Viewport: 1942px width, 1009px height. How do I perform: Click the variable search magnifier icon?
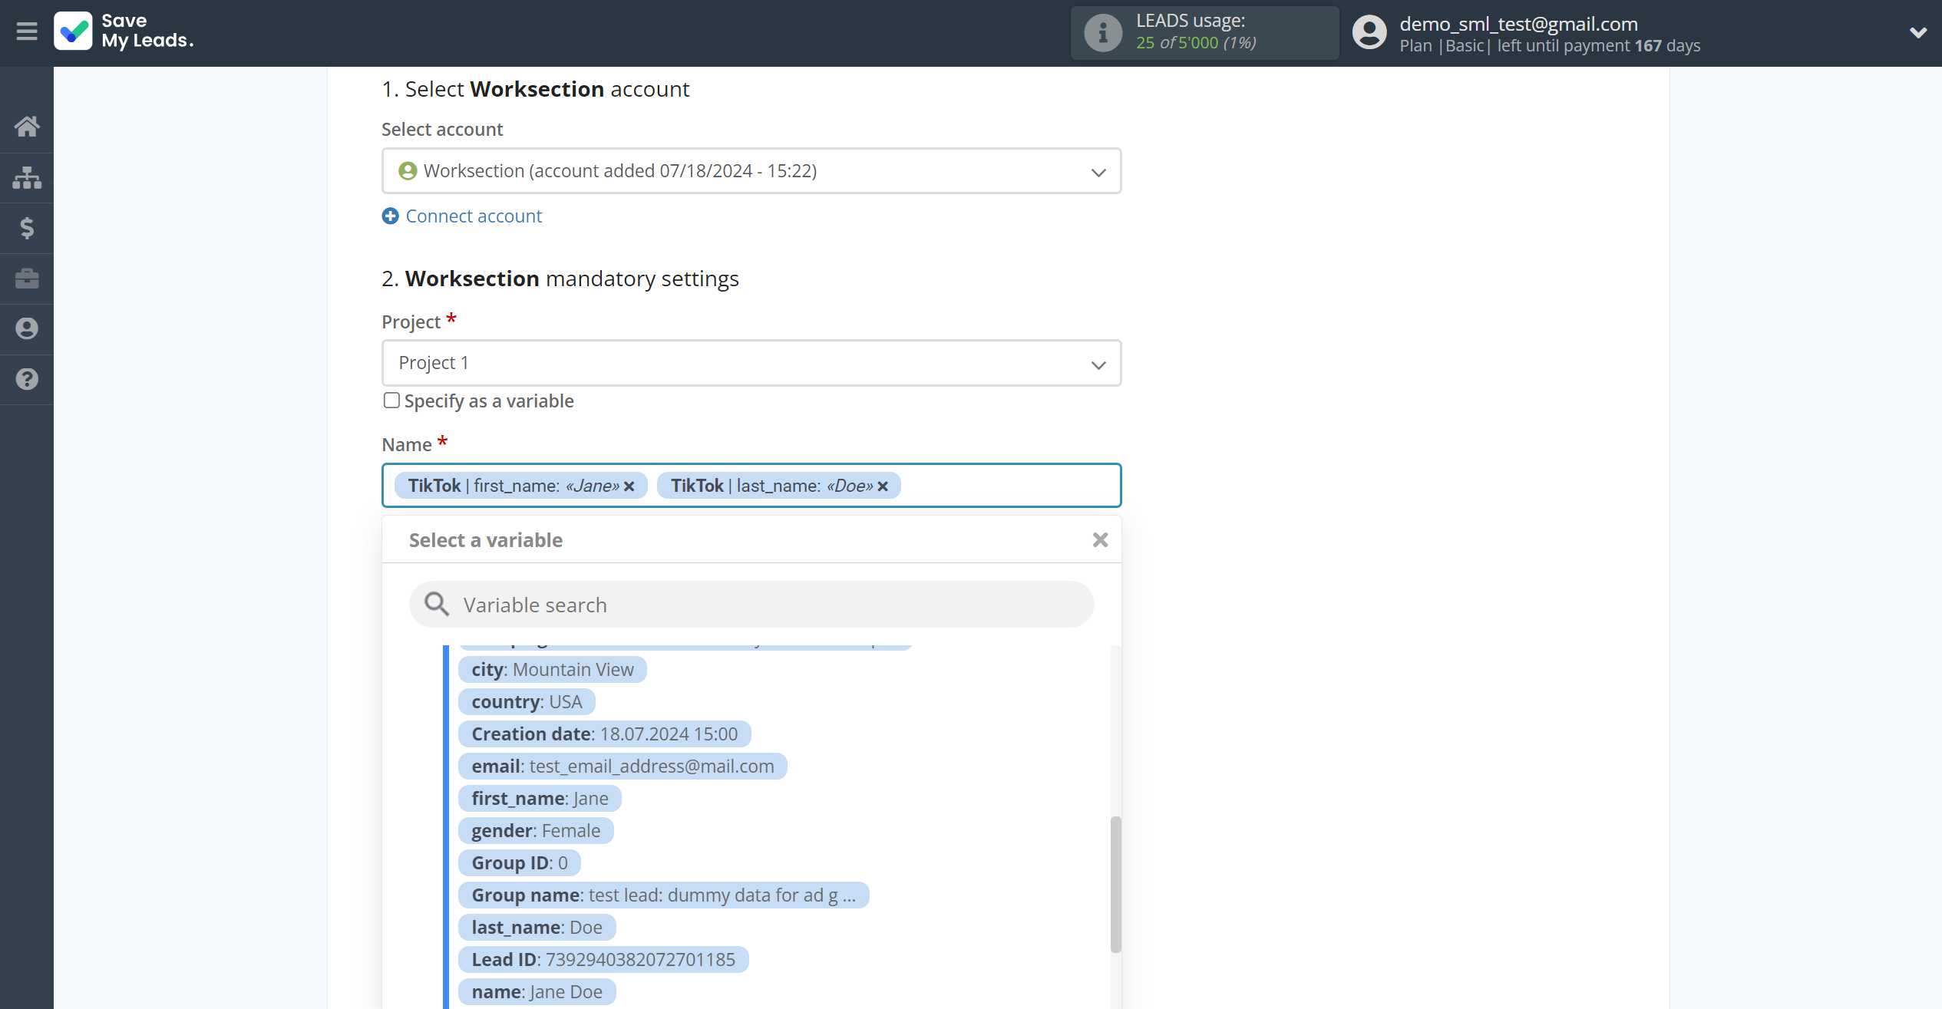437,605
